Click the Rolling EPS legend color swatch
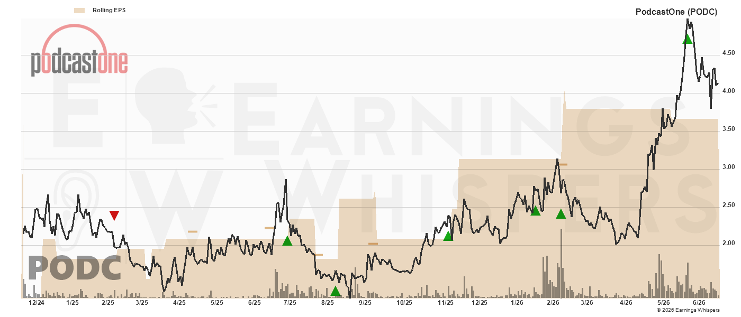The width and height of the screenshot is (741, 317). (x=80, y=10)
